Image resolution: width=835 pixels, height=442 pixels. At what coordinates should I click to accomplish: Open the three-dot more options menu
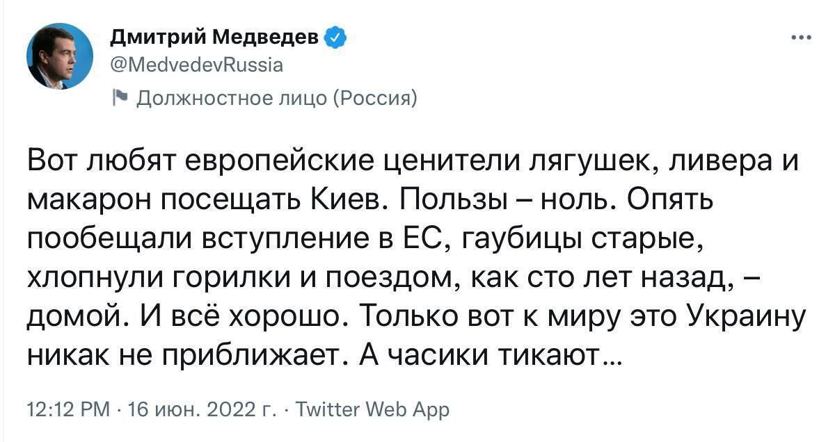802,38
